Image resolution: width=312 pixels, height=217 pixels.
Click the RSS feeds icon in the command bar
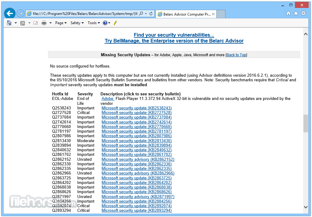(x=23, y=23)
